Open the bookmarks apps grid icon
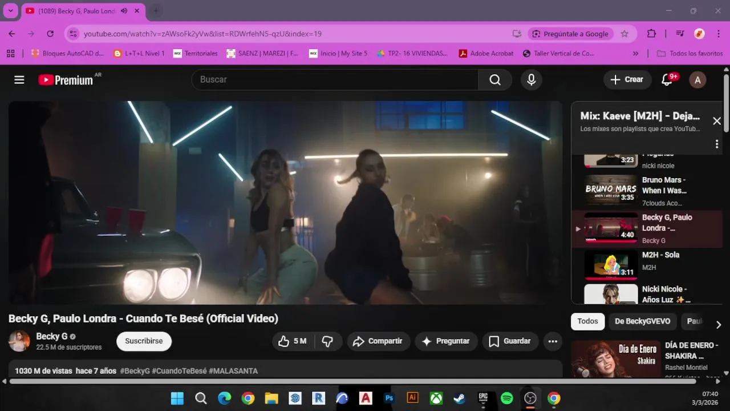Screen dimensions: 730x411 point(10,53)
